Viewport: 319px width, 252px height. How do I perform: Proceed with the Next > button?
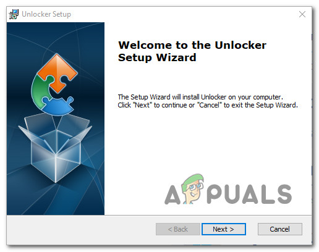[x=224, y=229]
